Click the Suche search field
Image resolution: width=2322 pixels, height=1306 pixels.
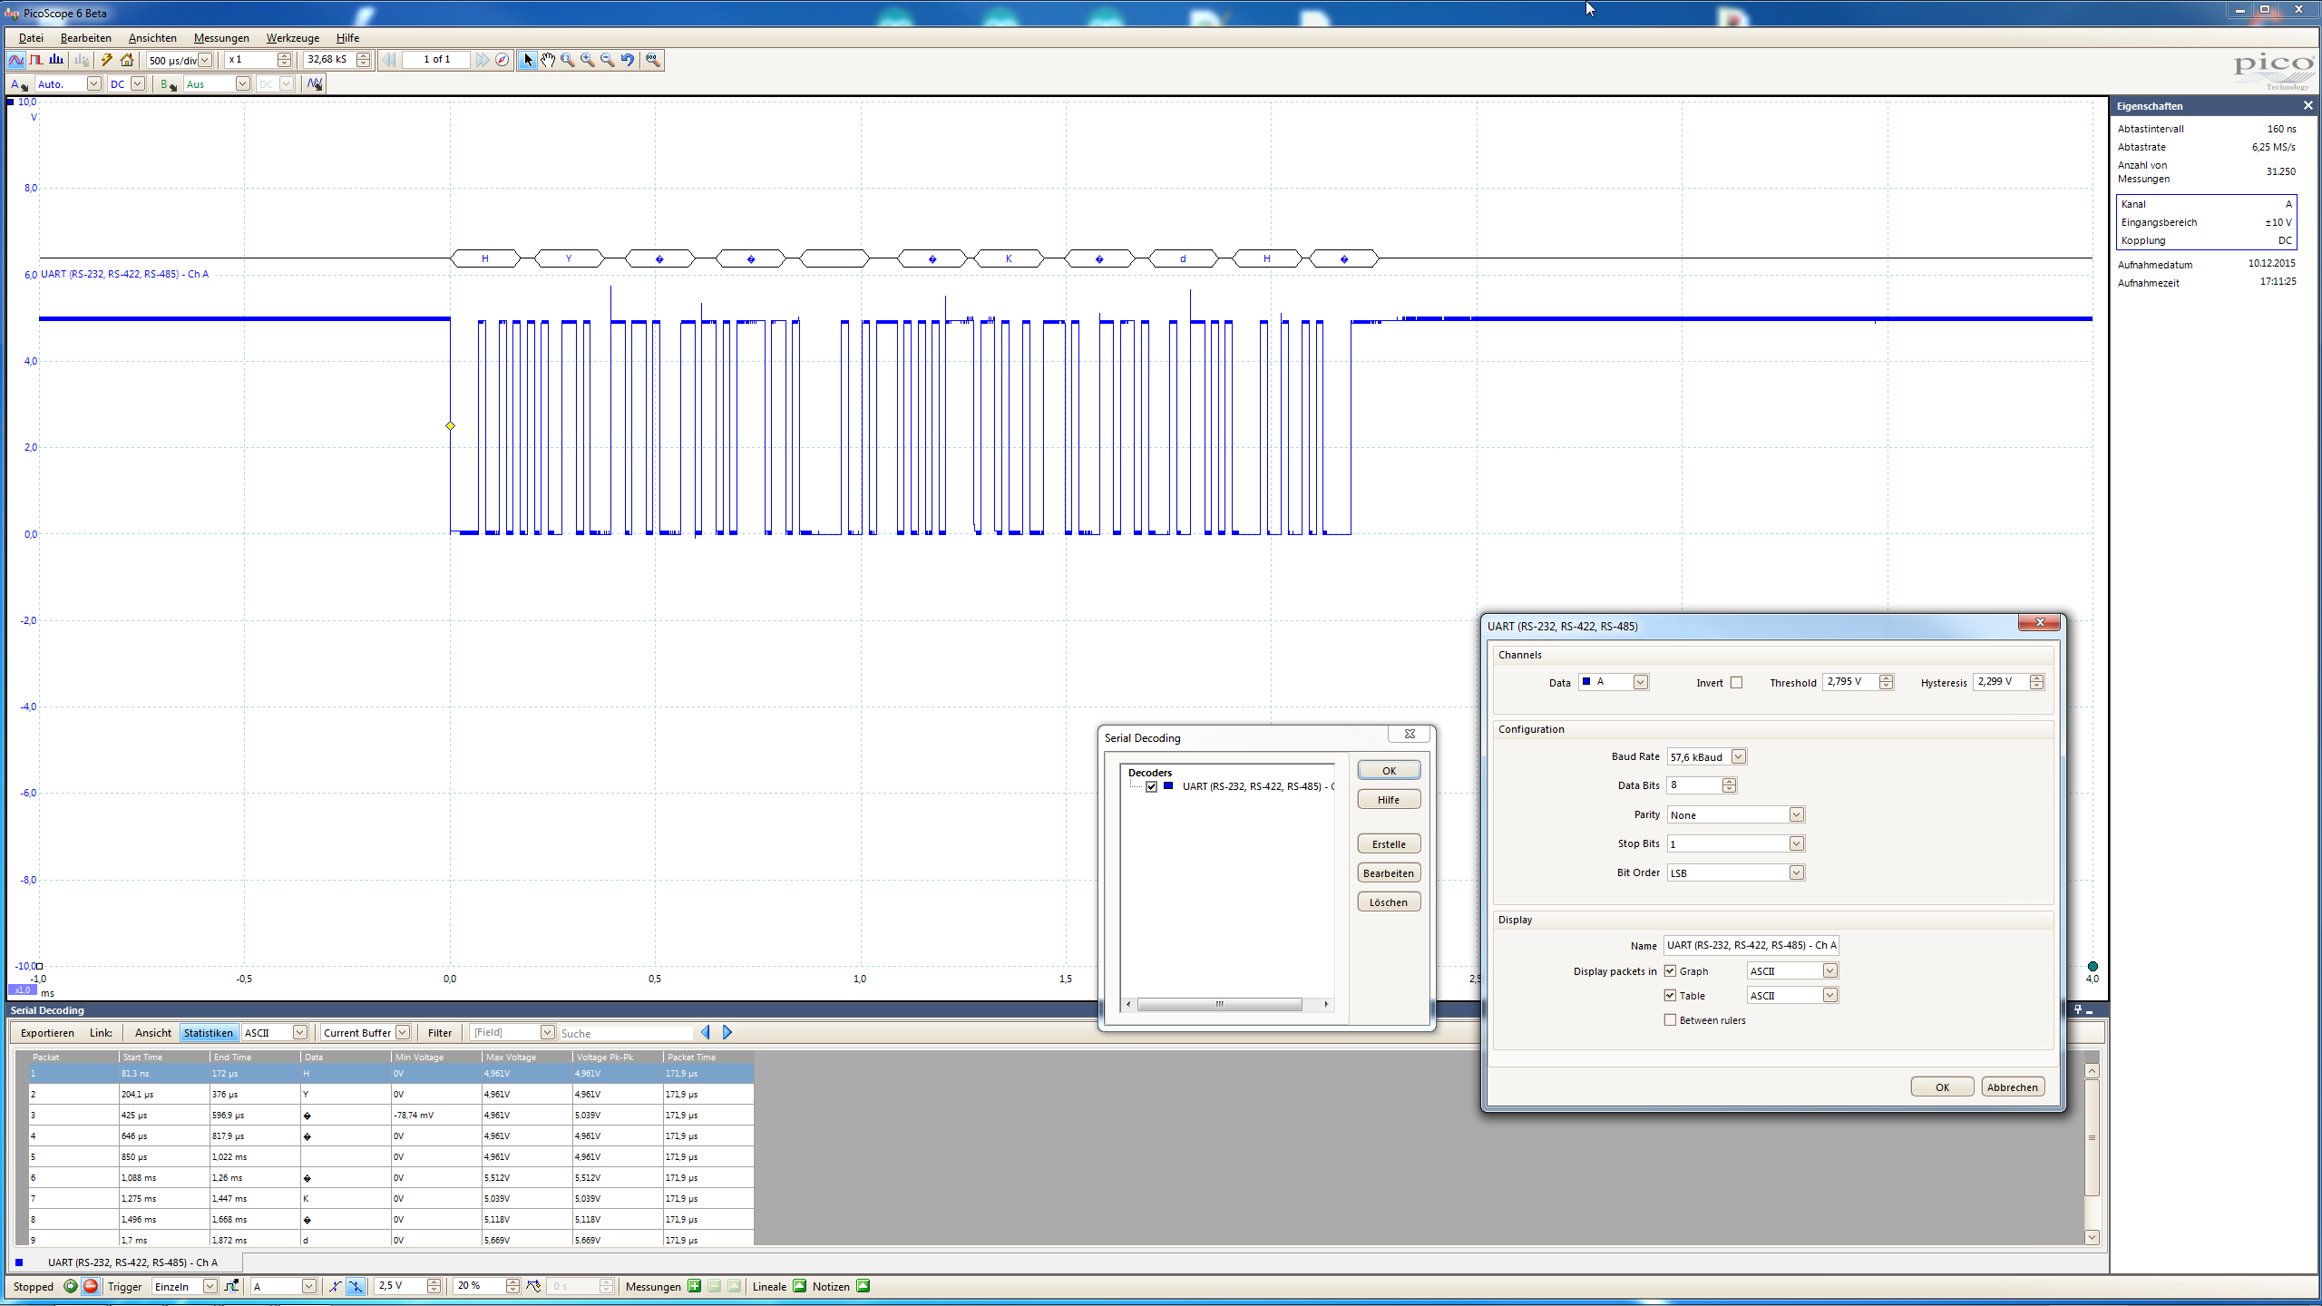click(x=626, y=1033)
